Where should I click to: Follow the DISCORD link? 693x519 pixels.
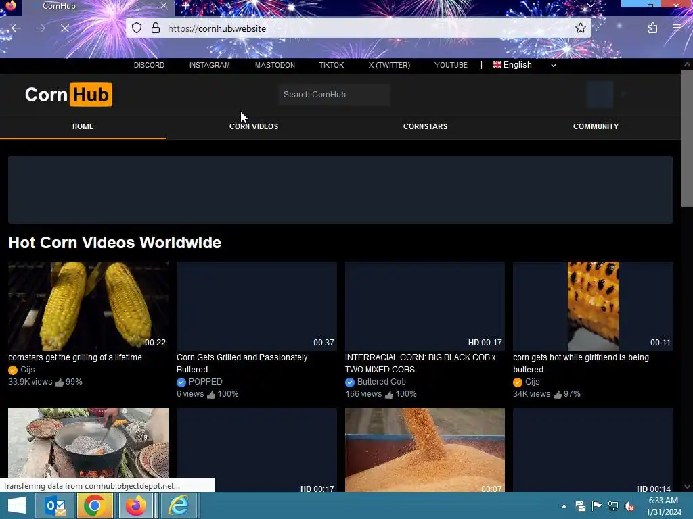pos(149,65)
